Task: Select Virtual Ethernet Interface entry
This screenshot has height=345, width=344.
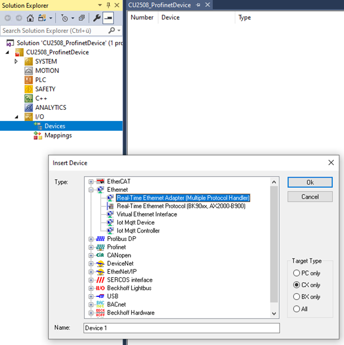Action: pos(147,214)
